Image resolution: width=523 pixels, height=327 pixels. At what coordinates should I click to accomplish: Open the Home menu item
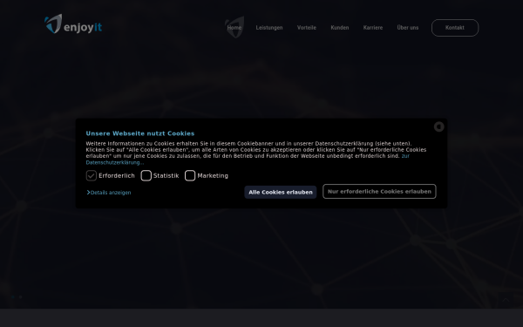coord(234,28)
